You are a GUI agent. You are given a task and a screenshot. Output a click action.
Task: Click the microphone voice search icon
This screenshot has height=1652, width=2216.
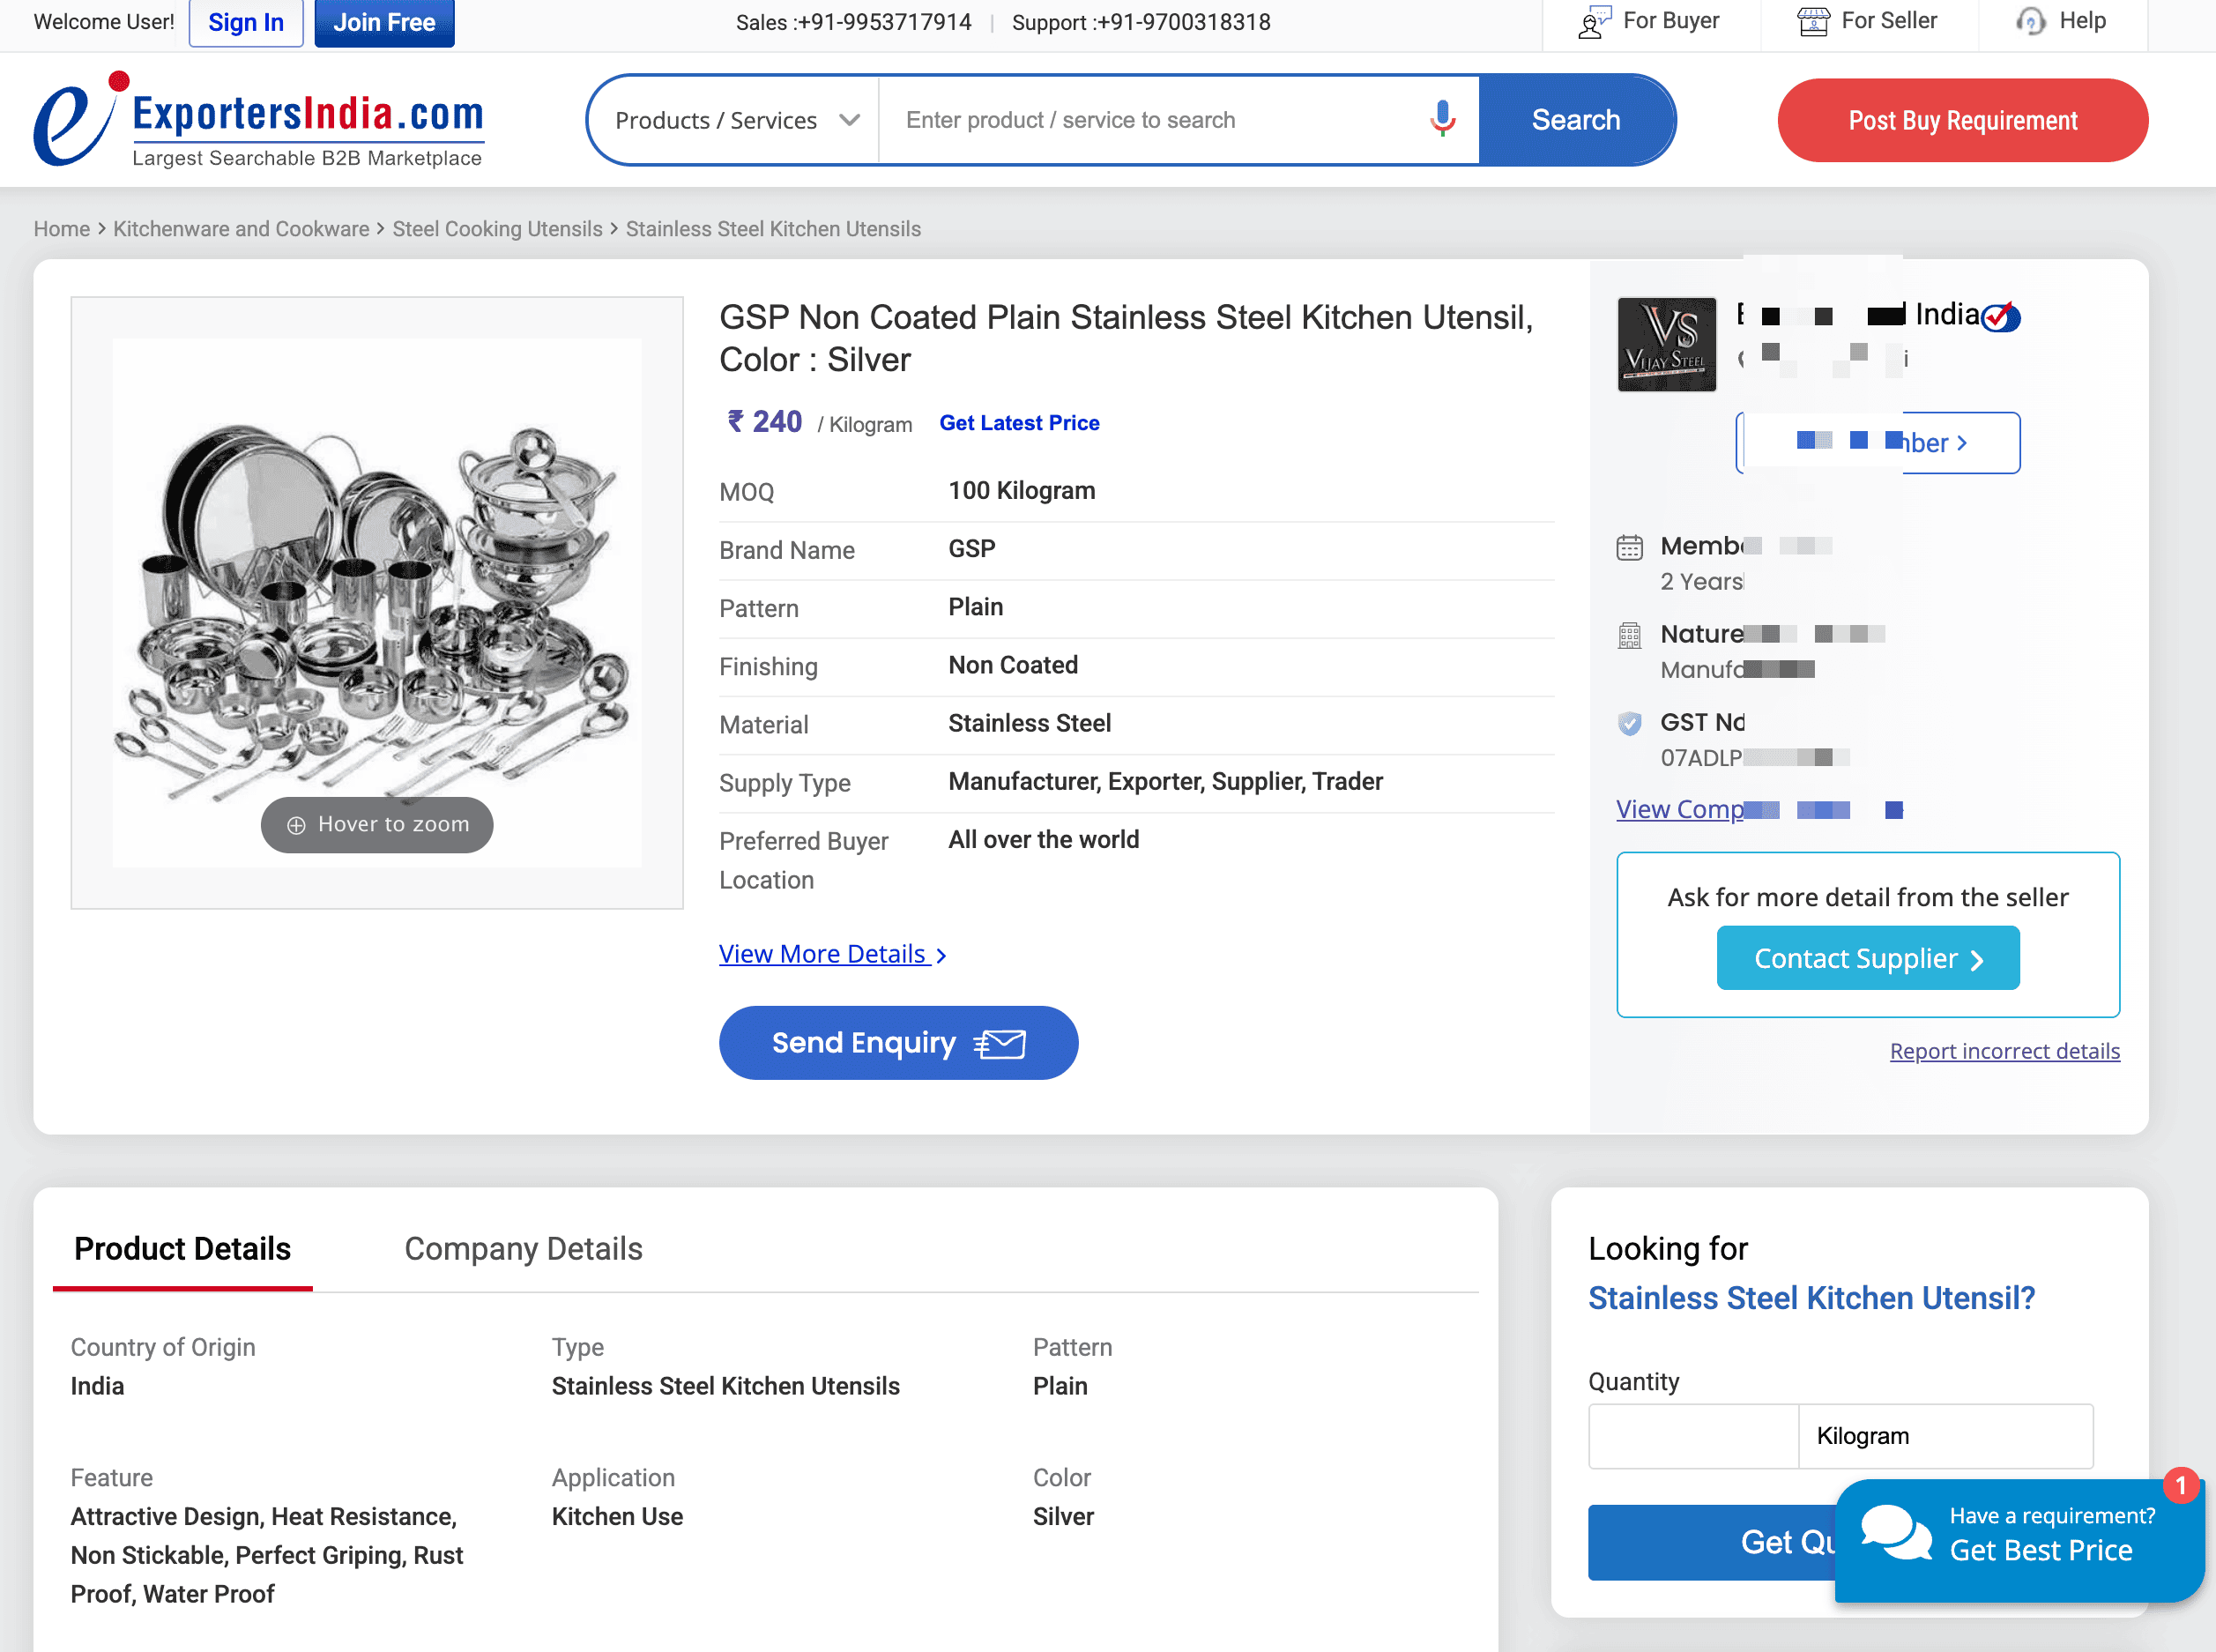coord(1441,119)
